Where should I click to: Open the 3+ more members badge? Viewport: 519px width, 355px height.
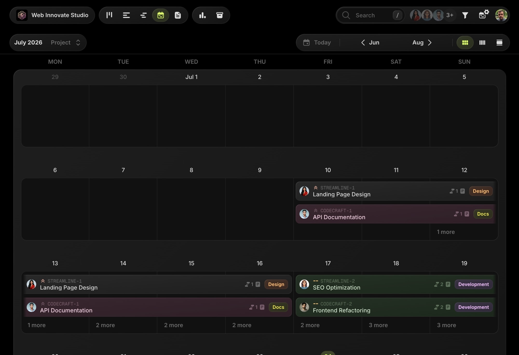(450, 15)
